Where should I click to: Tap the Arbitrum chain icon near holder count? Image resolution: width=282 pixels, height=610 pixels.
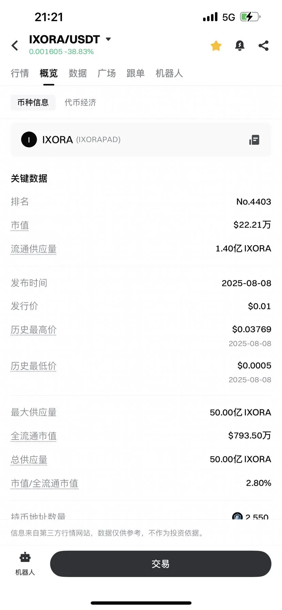point(237,516)
